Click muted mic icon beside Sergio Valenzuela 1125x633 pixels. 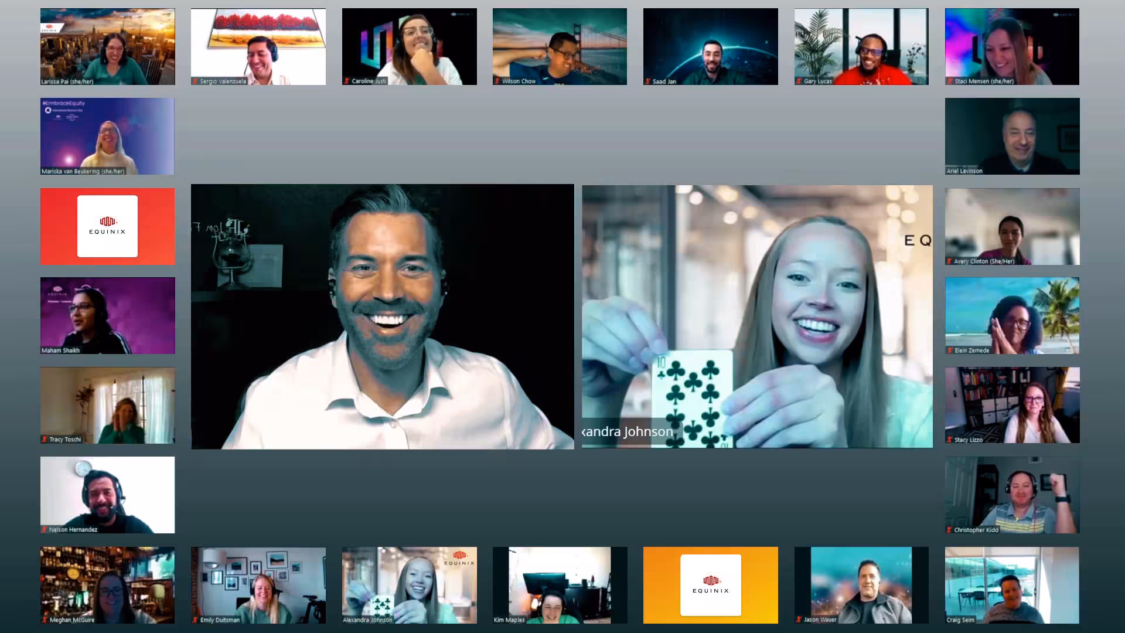(195, 81)
